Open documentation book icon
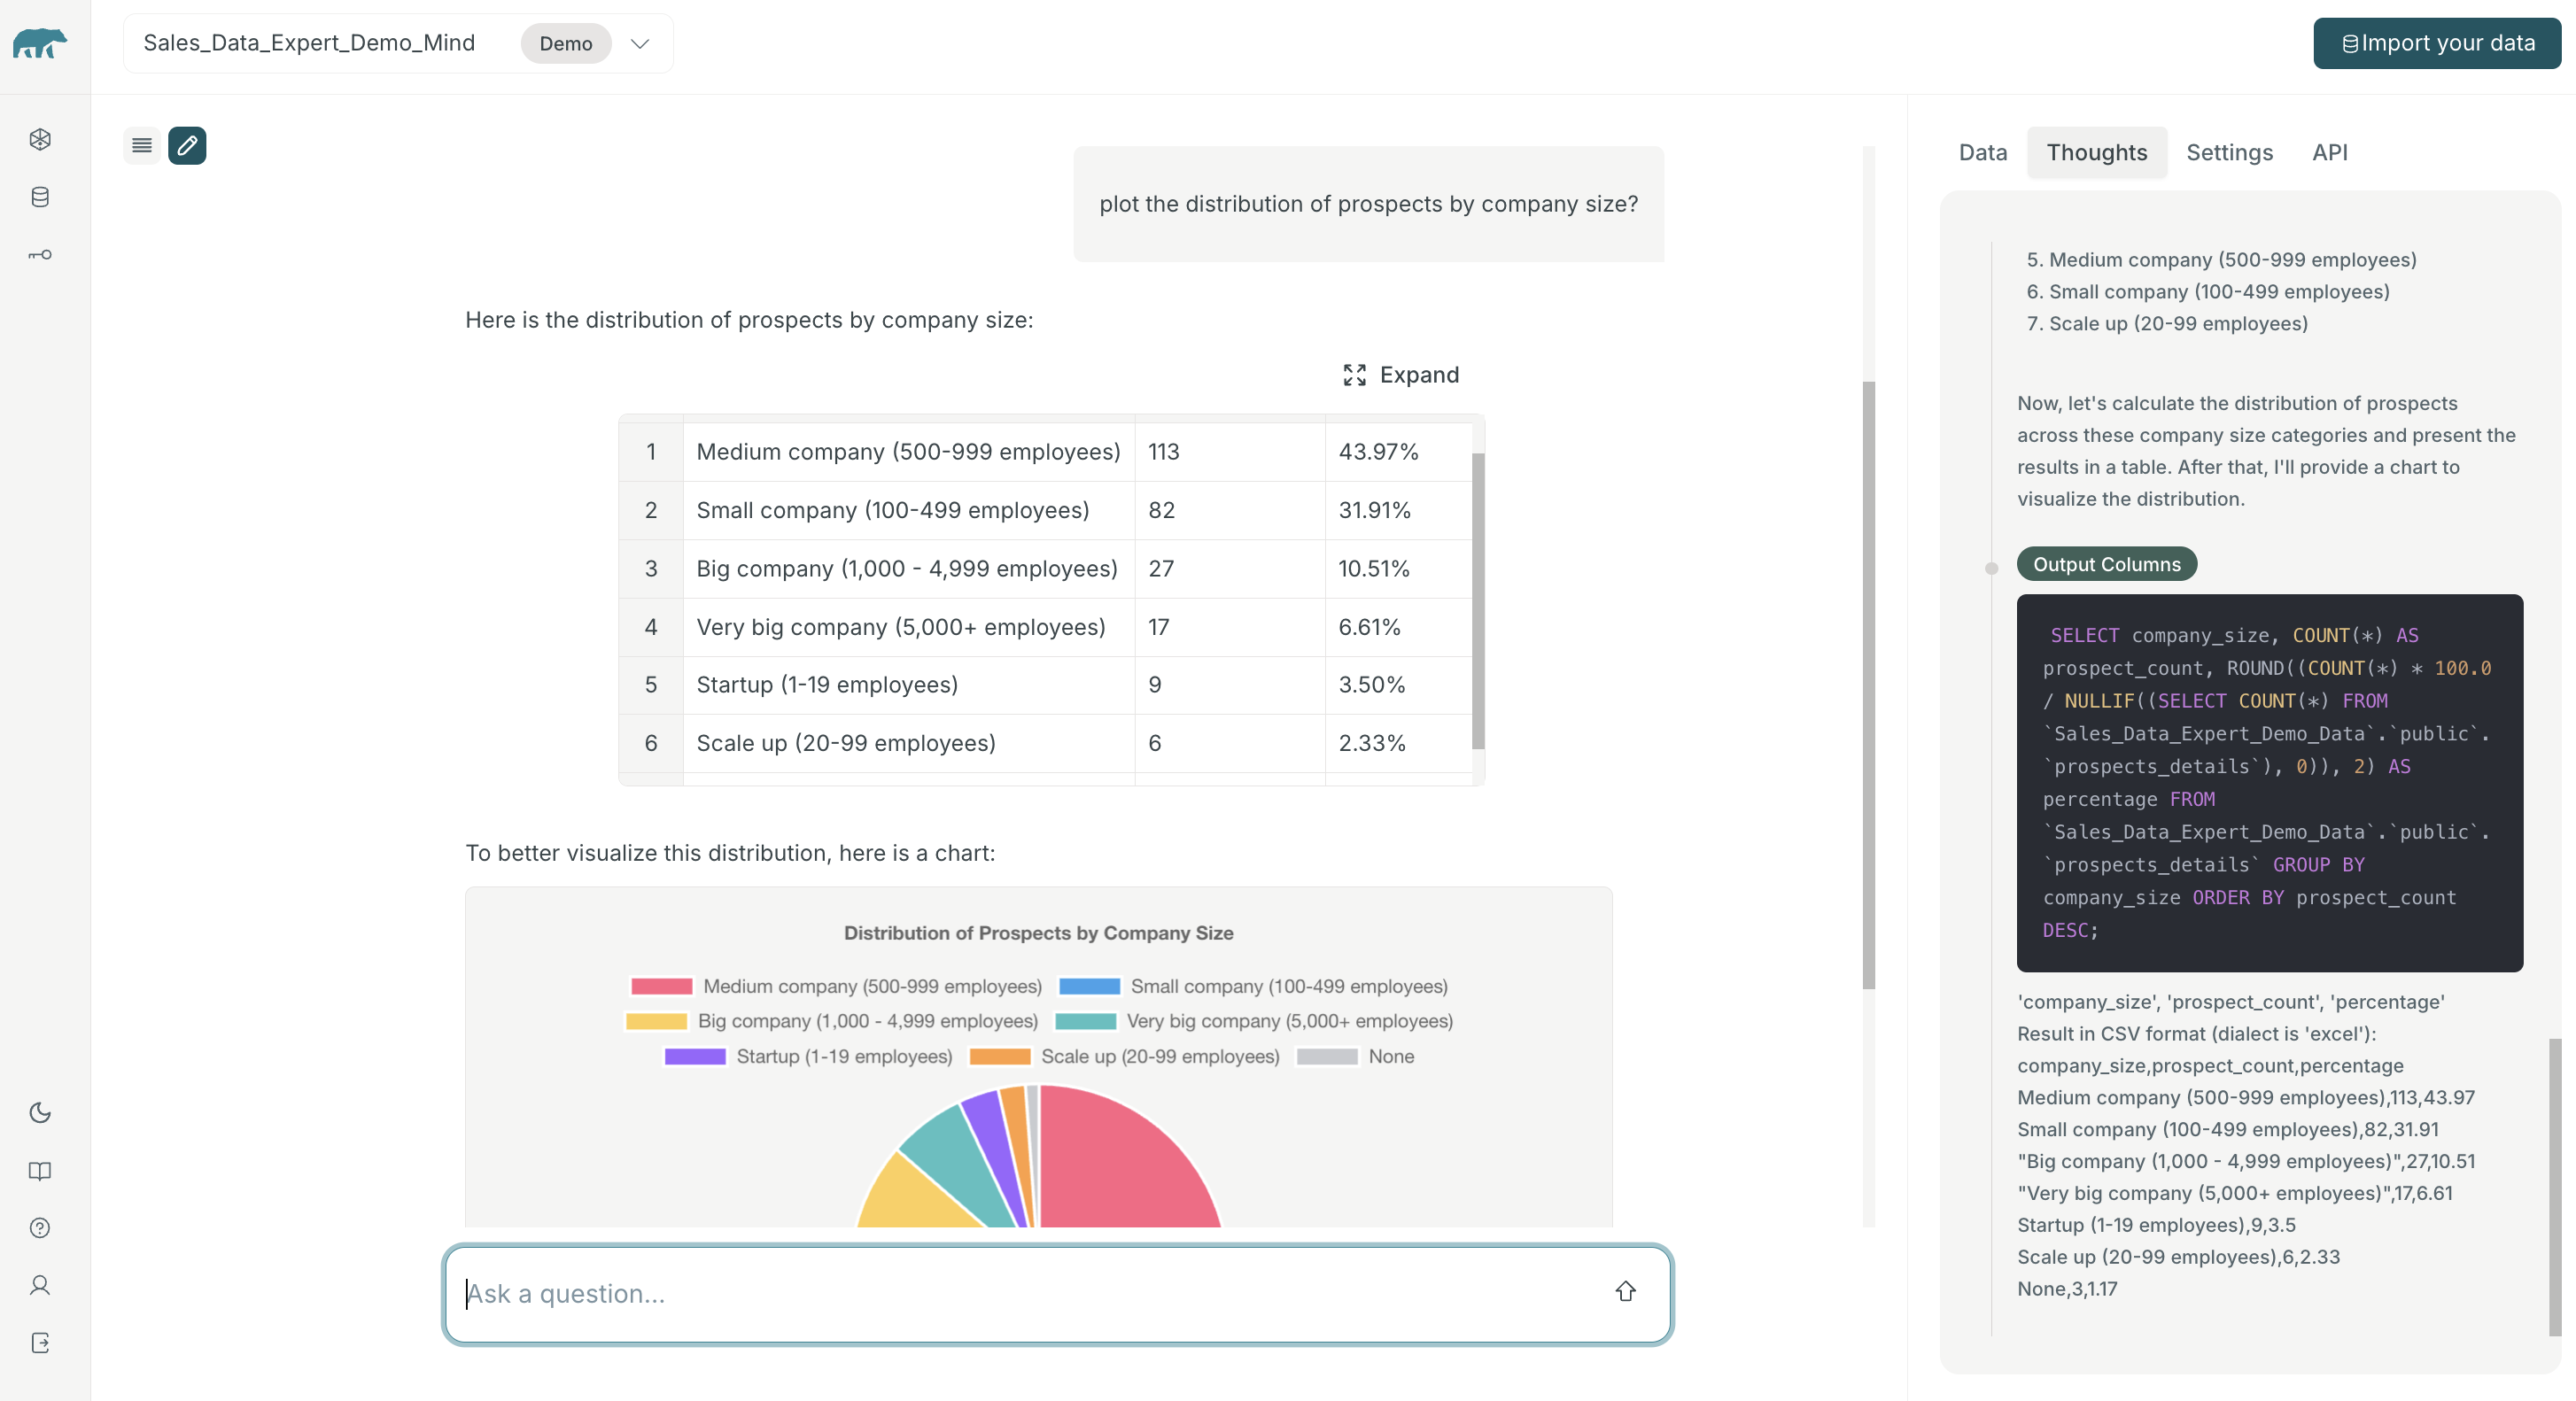 [40, 1171]
